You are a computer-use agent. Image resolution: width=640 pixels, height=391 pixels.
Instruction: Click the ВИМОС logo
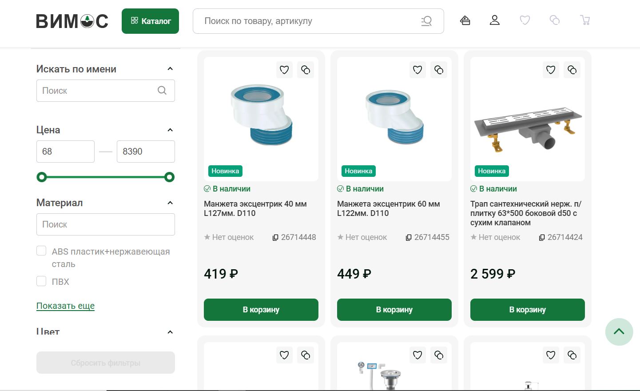coord(72,21)
